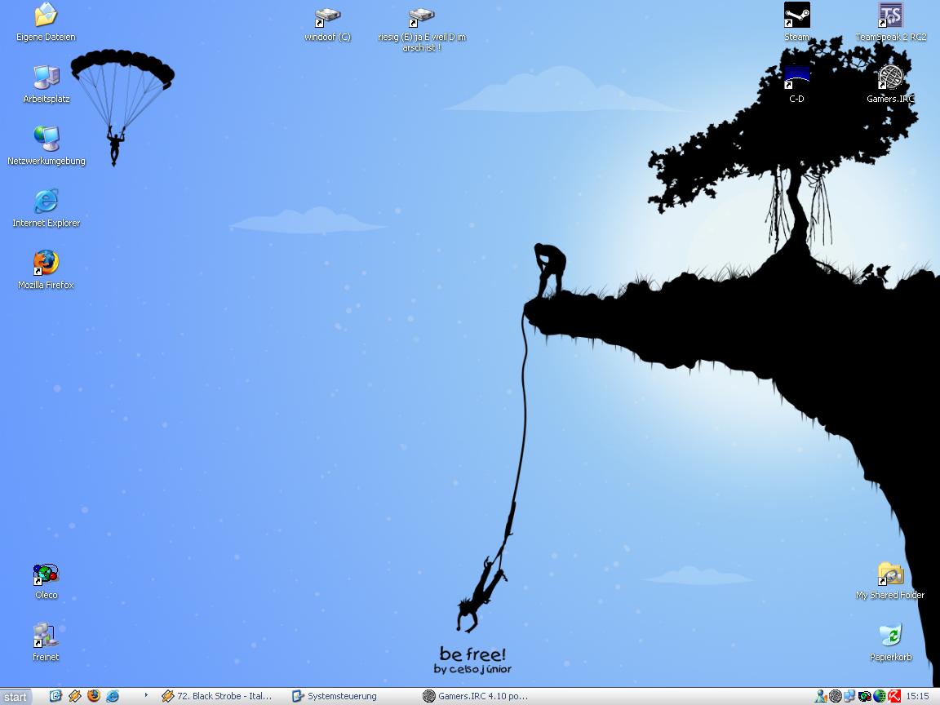Expand the quick launch overflow arrow
Image resolution: width=940 pixels, height=705 pixels.
pyautogui.click(x=146, y=695)
